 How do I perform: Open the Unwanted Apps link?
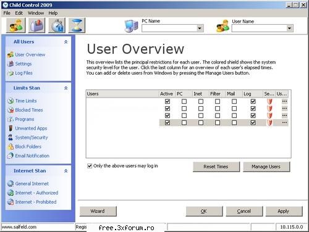pyautogui.click(x=31, y=128)
